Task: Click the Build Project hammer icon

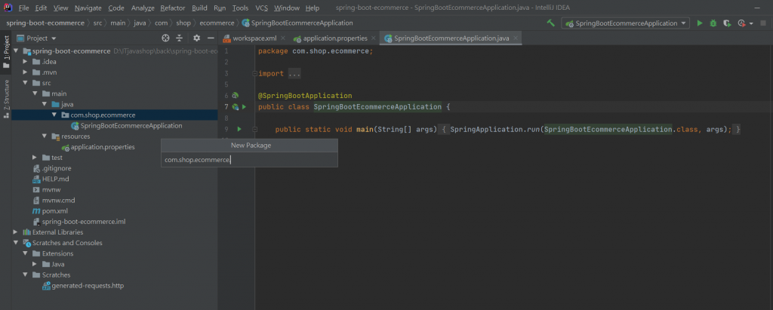Action: [x=551, y=23]
